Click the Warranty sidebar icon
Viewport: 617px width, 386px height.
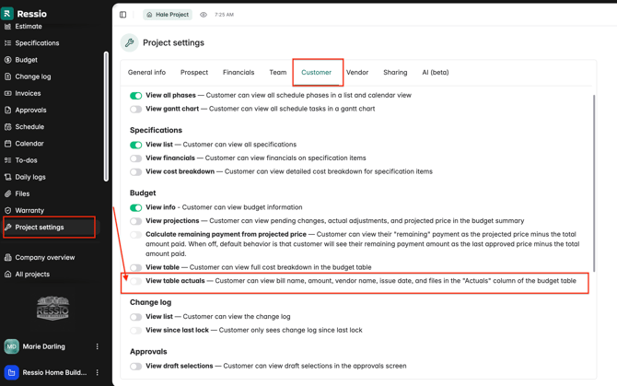click(8, 210)
